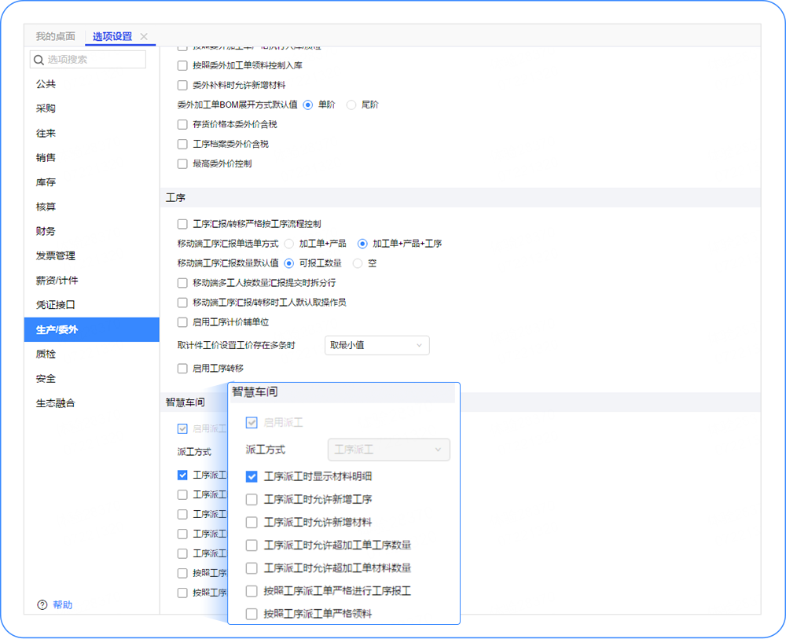Choose 加工单+产品 radio option

click(289, 244)
